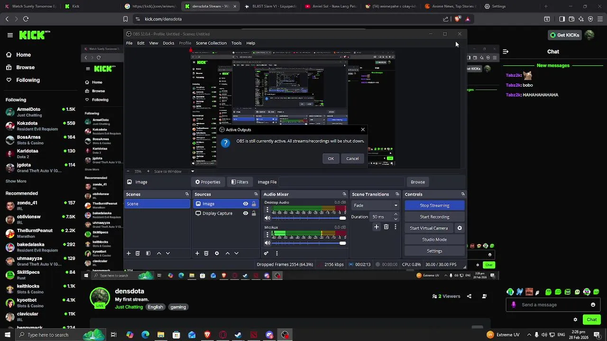Open OBS Scene Collection menu
The height and width of the screenshot is (341, 607).
[x=211, y=43]
